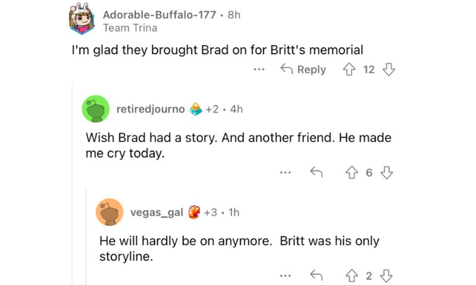Click vegas_gal's orange avatar
Screen dimensions: 476x285
[x=109, y=212]
